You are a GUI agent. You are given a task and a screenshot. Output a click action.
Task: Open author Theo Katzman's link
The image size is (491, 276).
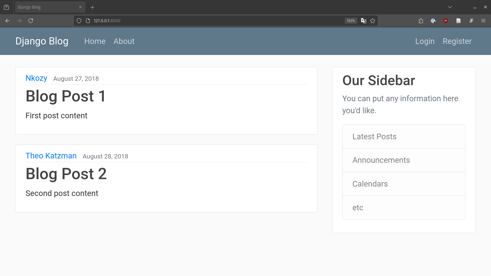coord(51,156)
